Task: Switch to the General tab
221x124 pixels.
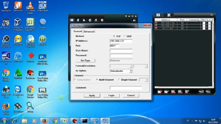Action: point(78,31)
